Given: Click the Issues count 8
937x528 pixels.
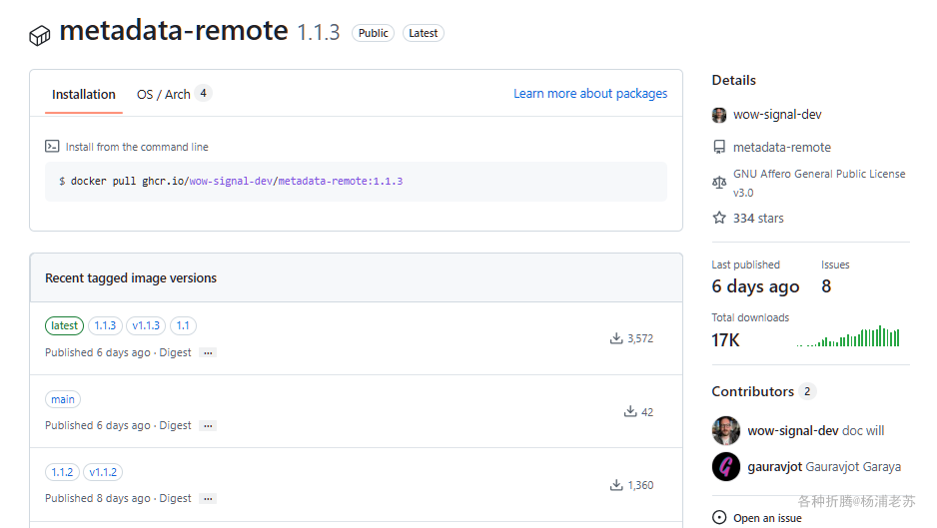Looking at the screenshot, I should coord(826,286).
